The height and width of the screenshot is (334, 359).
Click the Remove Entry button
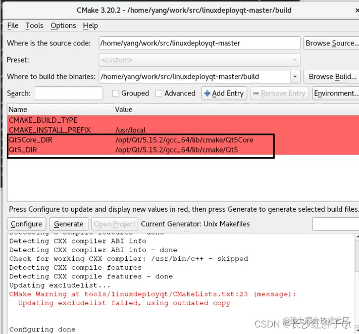pyautogui.click(x=279, y=93)
